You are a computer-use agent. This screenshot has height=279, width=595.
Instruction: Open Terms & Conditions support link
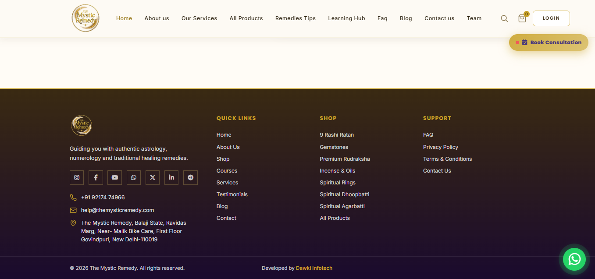click(x=448, y=159)
